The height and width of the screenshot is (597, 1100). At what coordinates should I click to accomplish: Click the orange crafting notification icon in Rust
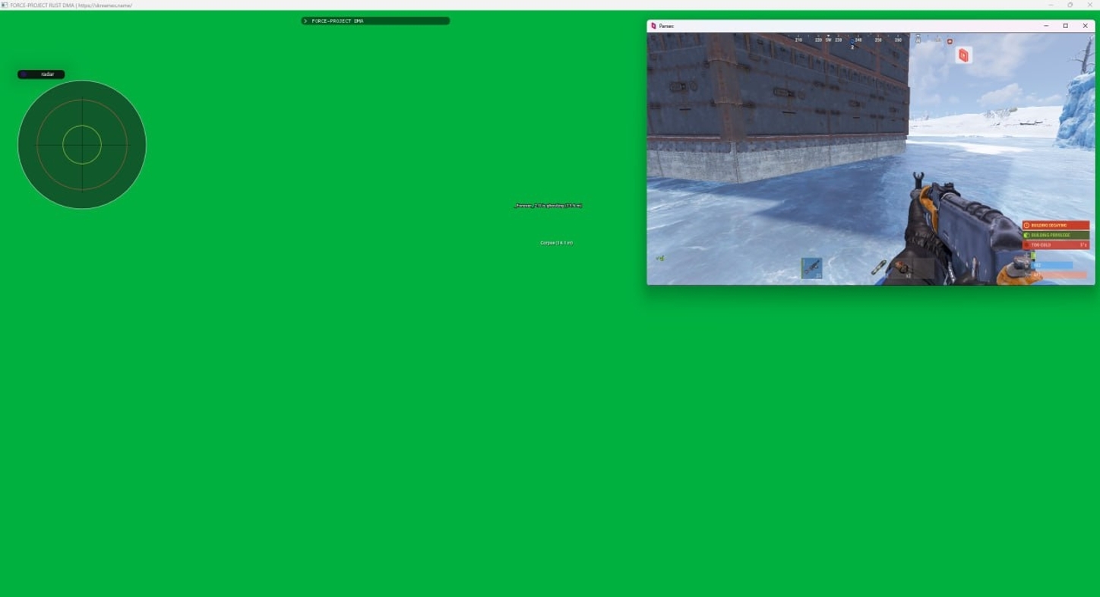tap(965, 55)
